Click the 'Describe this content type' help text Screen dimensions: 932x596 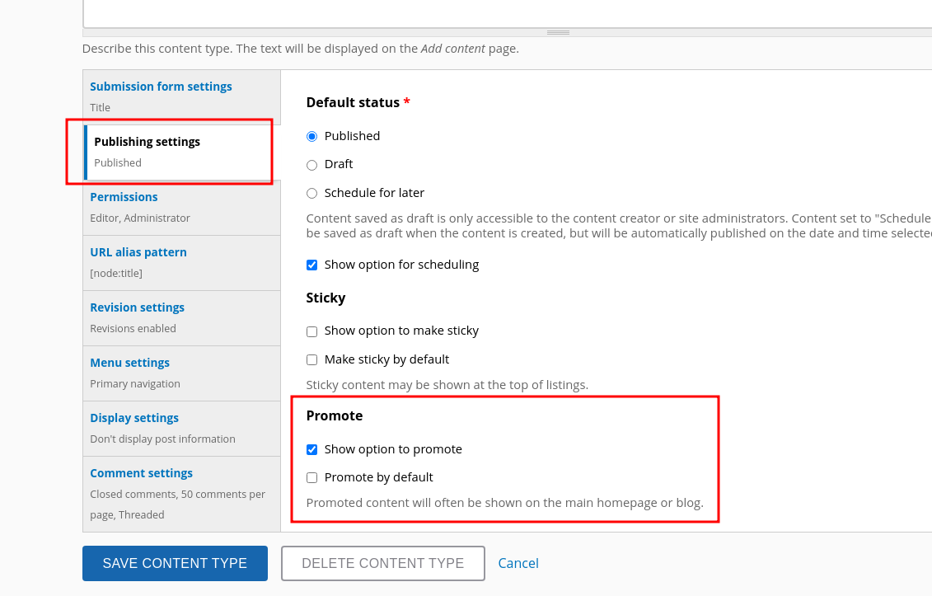[300, 49]
